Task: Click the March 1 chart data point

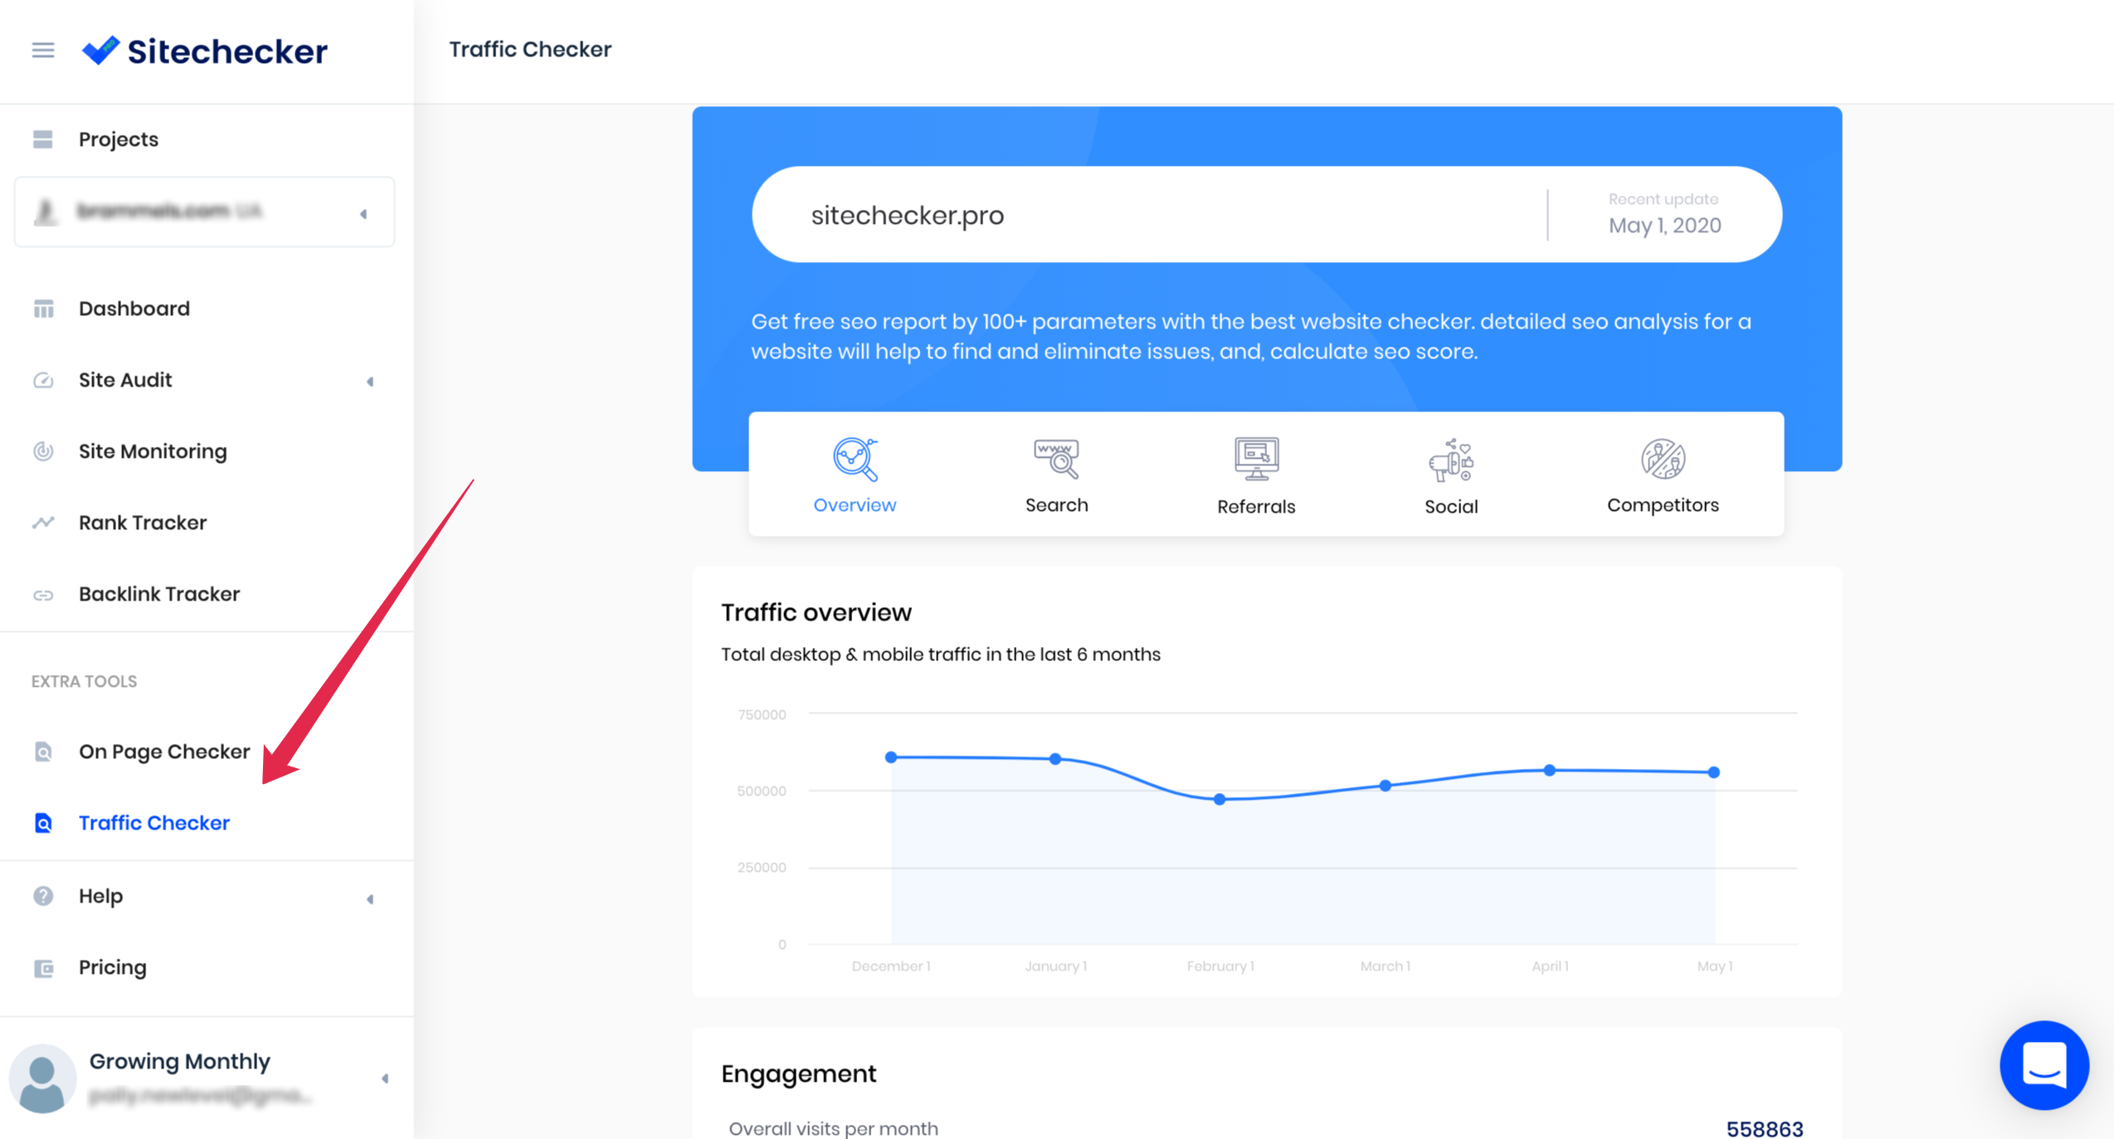Action: pos(1386,785)
